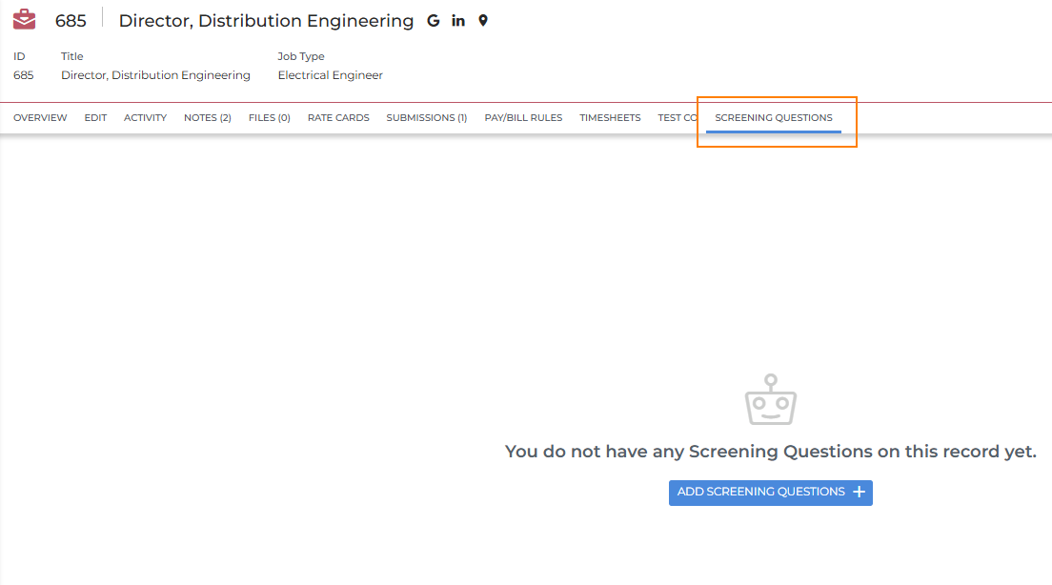Open the Notes (2) tab
Viewport: 1052px width, 585px height.
tap(208, 117)
